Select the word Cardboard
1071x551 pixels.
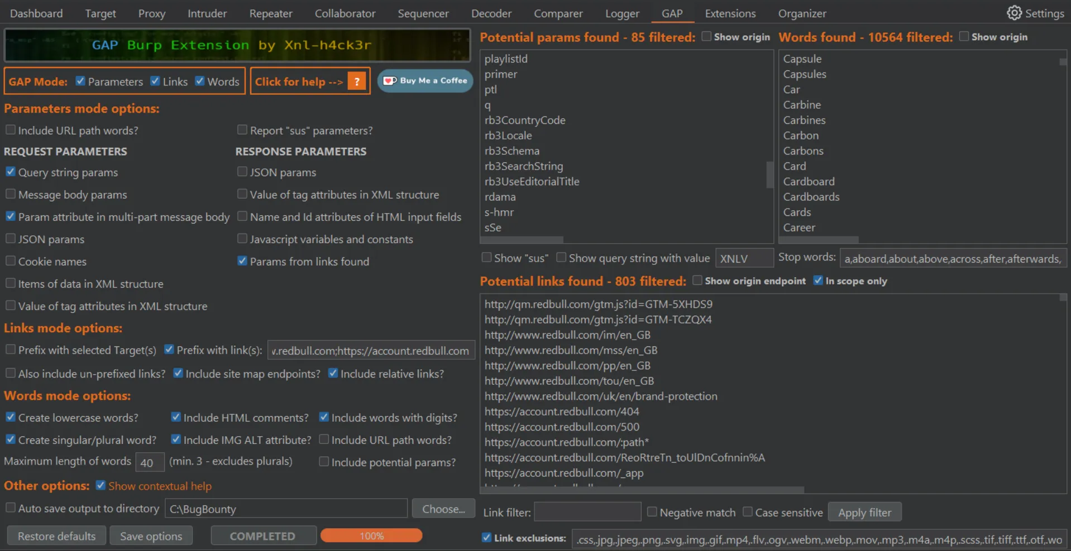809,181
